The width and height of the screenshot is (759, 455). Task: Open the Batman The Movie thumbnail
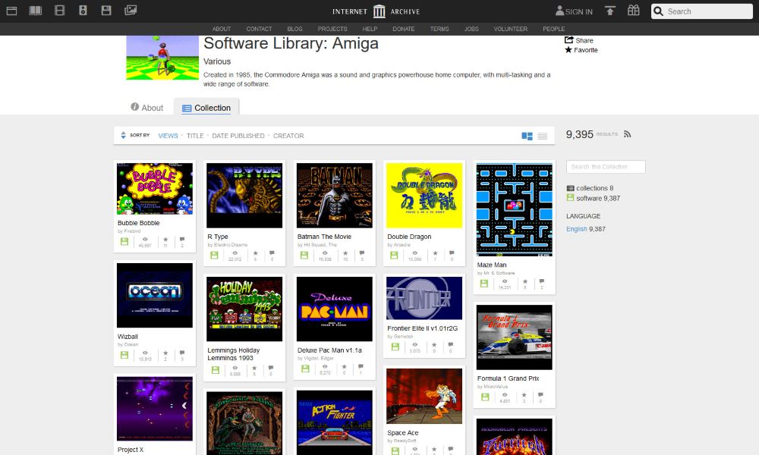(x=334, y=195)
